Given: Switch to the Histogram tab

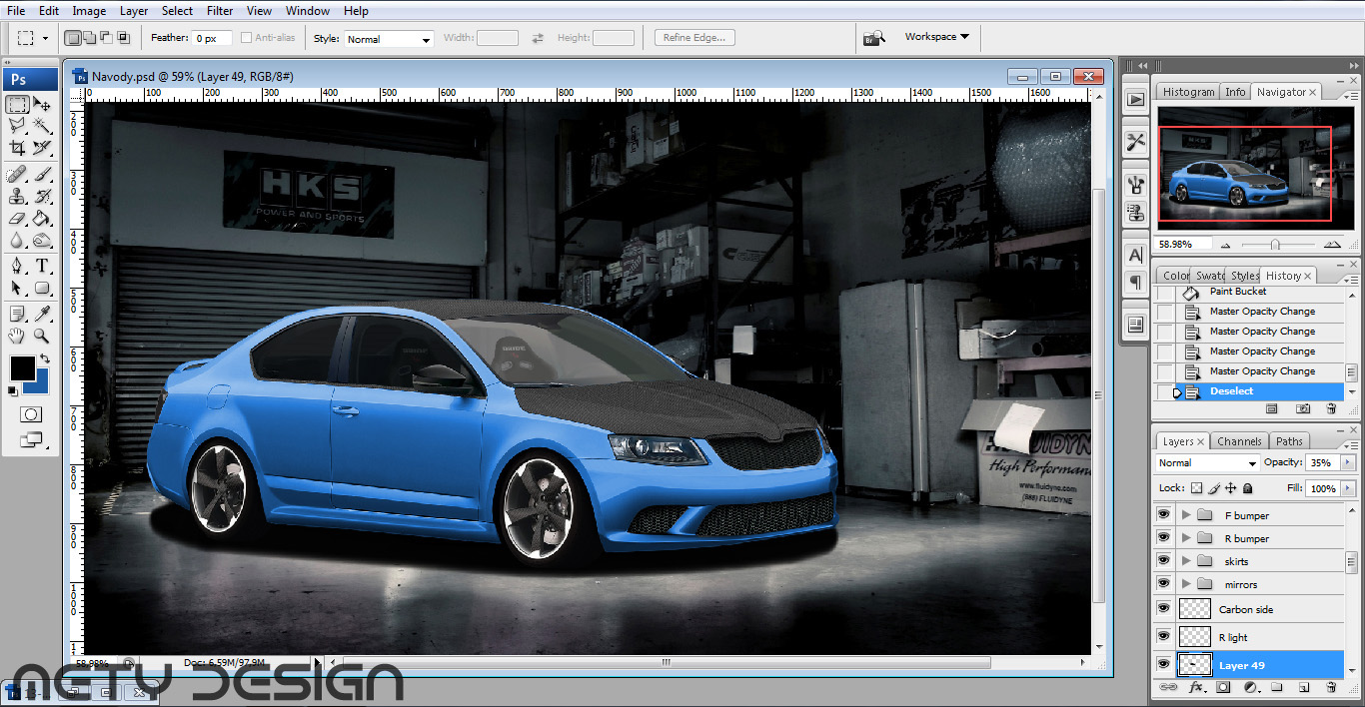Looking at the screenshot, I should 1188,92.
